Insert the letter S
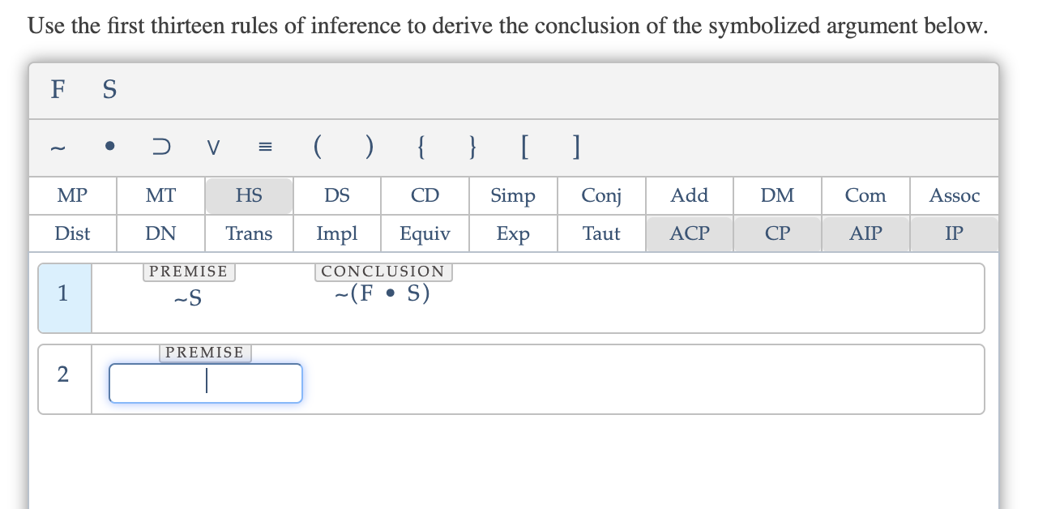This screenshot has width=1047, height=509. 109,90
